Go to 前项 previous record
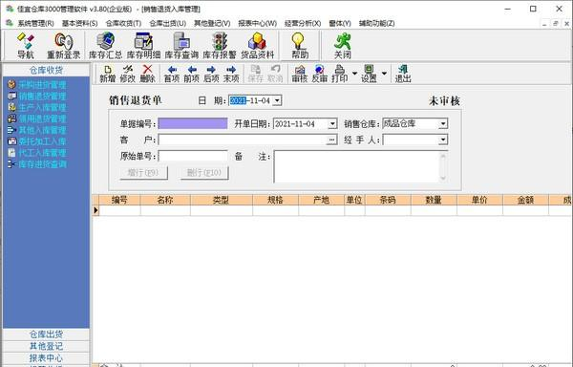Screen dimensions: 573x367 [x=192, y=74]
